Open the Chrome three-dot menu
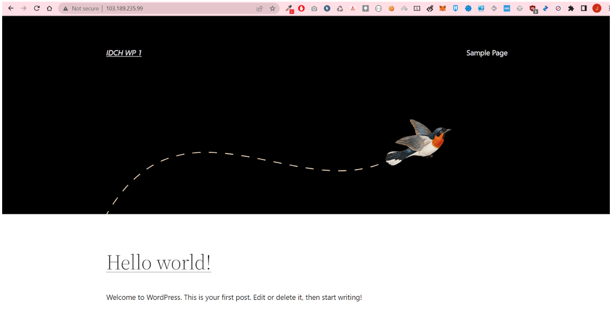 click(608, 8)
